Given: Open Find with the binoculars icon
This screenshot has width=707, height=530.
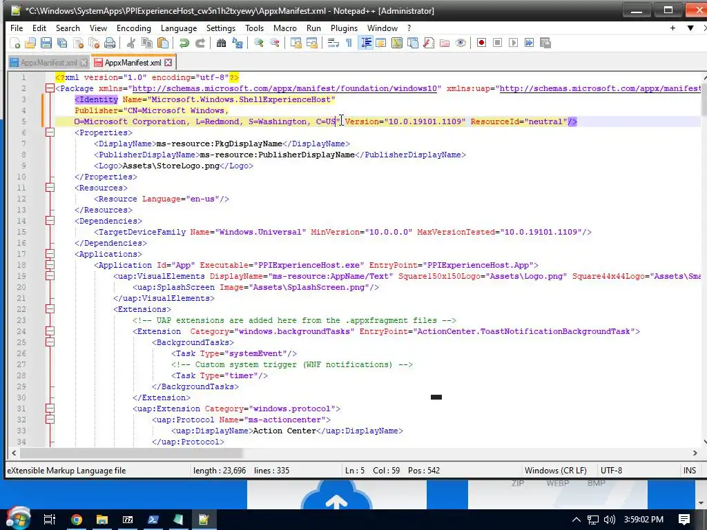Looking at the screenshot, I should (x=221, y=43).
